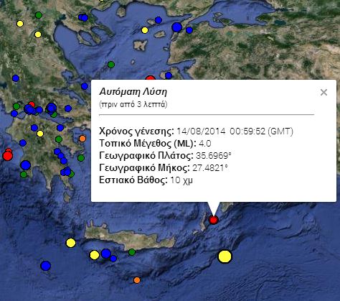The width and height of the screenshot is (340, 301).
Task: Click the green marker in the northwest corner
Action: click(39, 15)
